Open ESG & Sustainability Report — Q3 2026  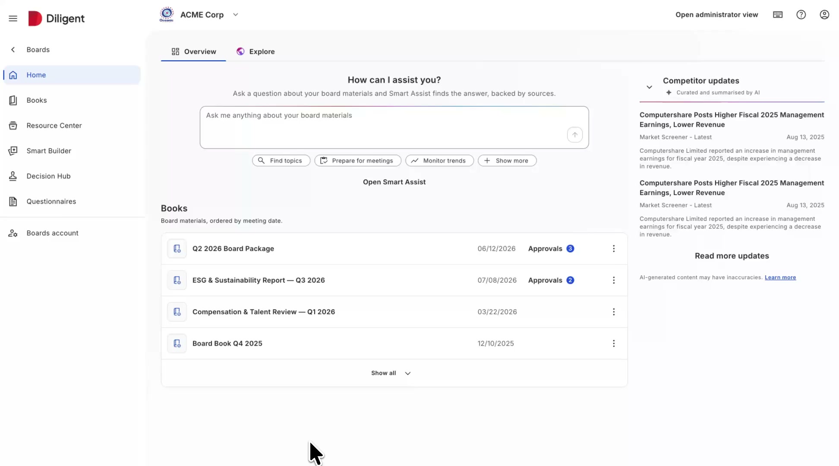[x=259, y=280]
